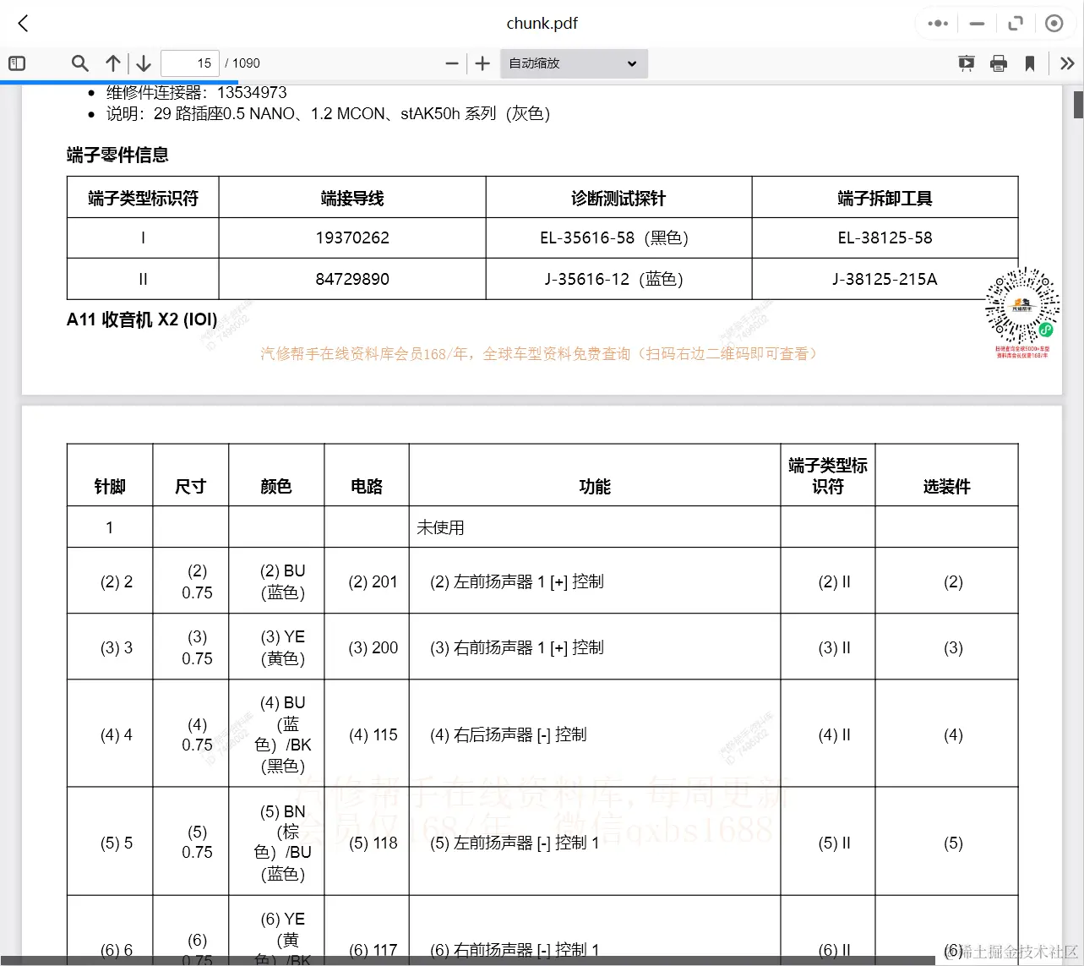This screenshot has width=1084, height=966.
Task: Select the heading 端子零件信息
Action: [117, 155]
